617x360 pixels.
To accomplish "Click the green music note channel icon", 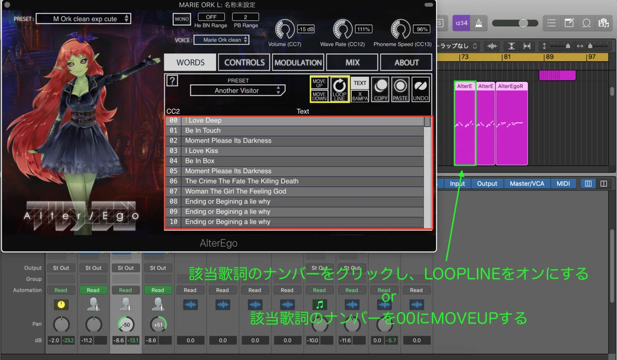I will pyautogui.click(x=319, y=304).
